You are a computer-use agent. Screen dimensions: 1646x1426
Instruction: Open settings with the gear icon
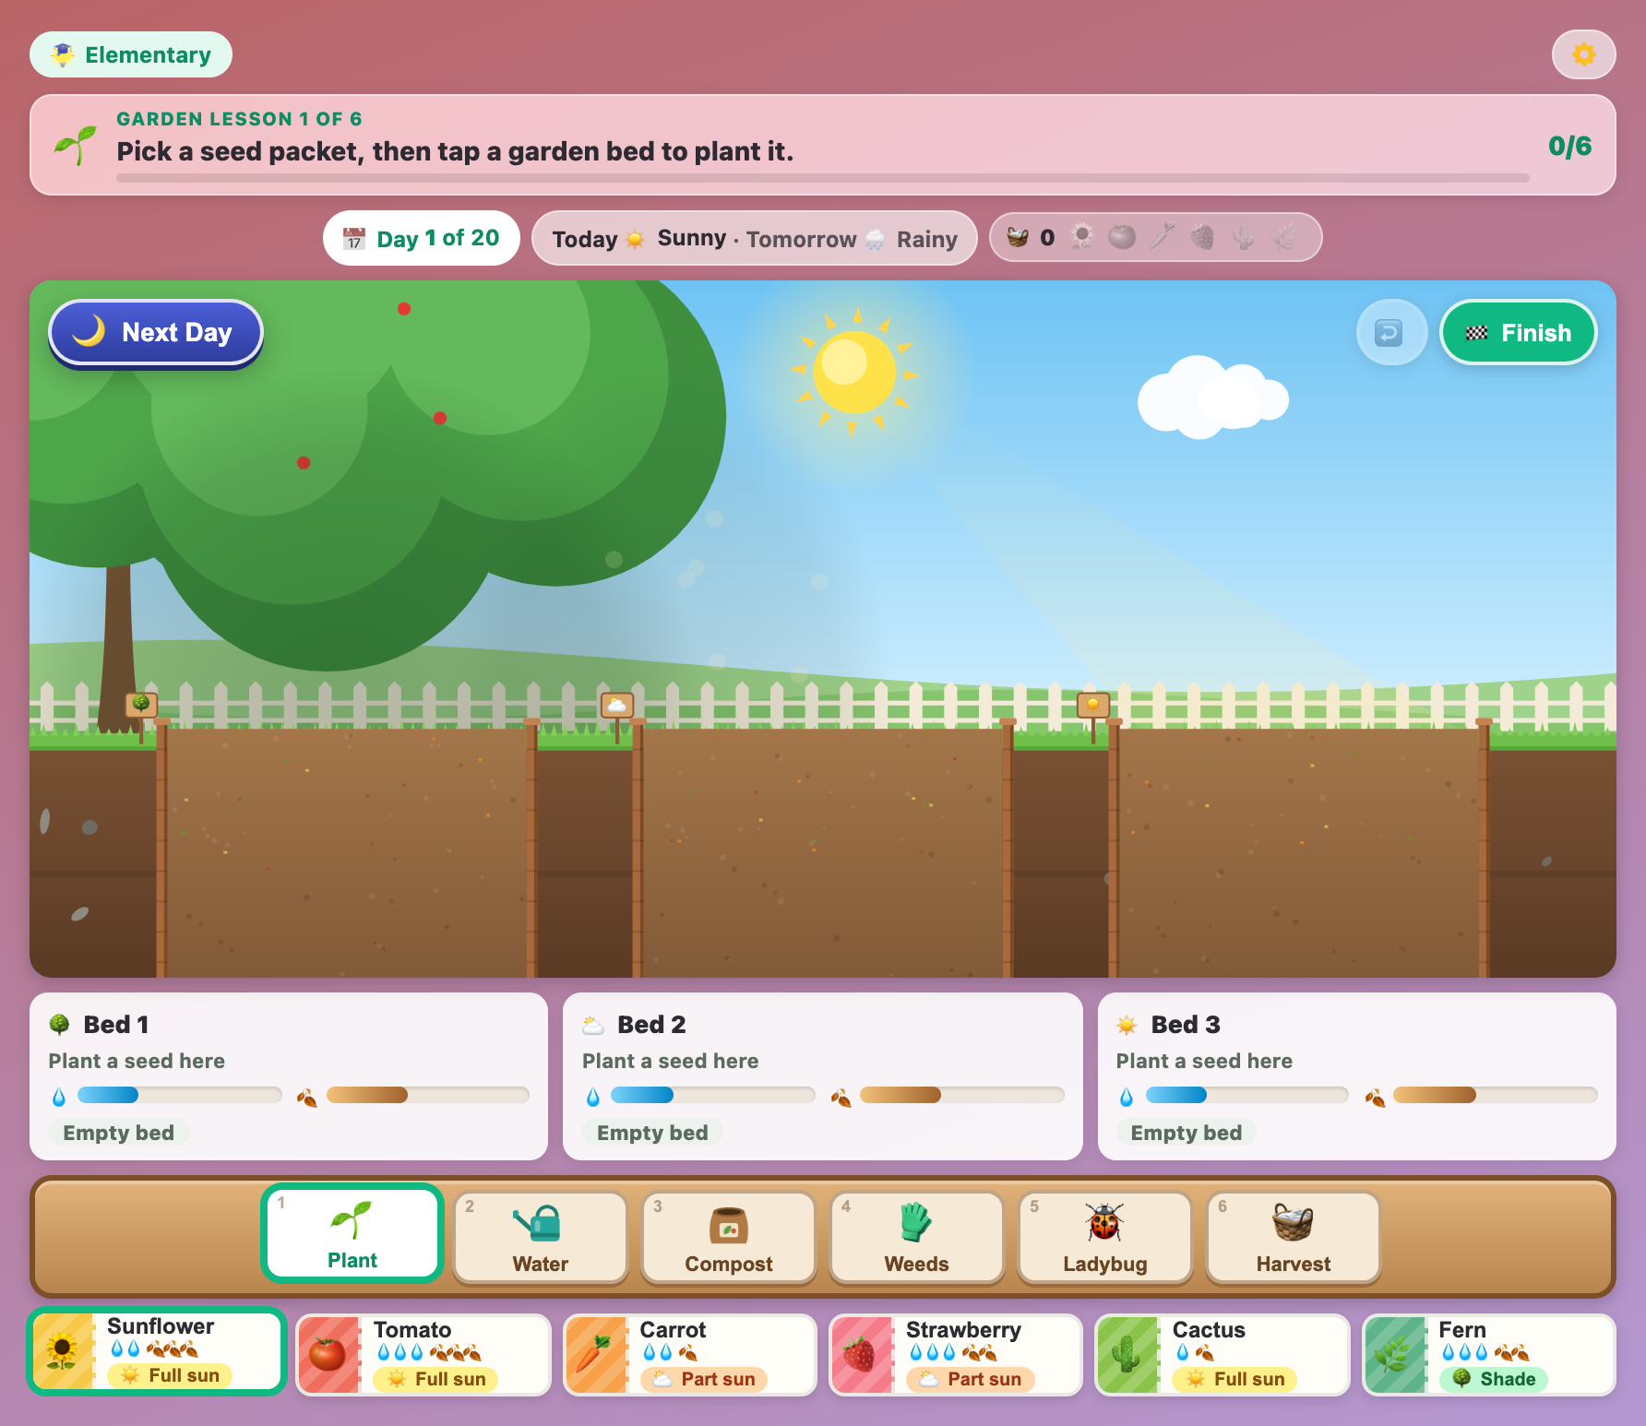[1583, 54]
